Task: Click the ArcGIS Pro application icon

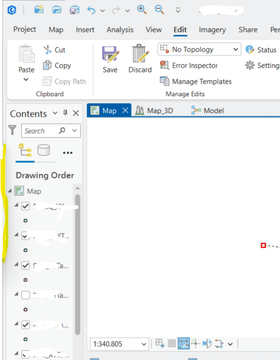Action: click(x=12, y=10)
